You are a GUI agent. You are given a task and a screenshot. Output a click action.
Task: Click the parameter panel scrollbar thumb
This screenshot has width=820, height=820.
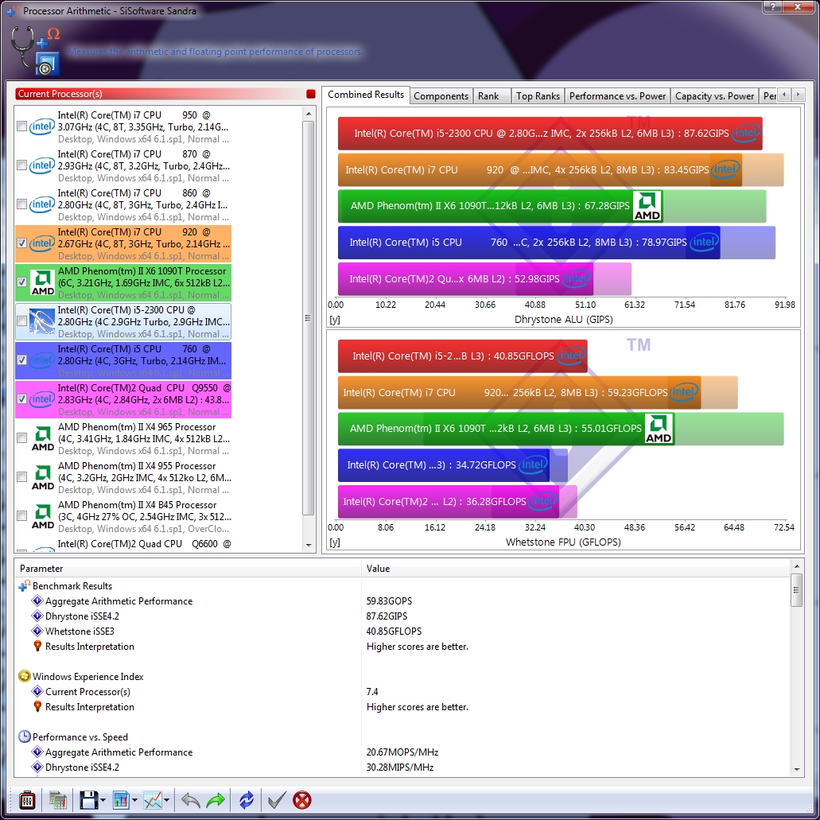point(796,590)
